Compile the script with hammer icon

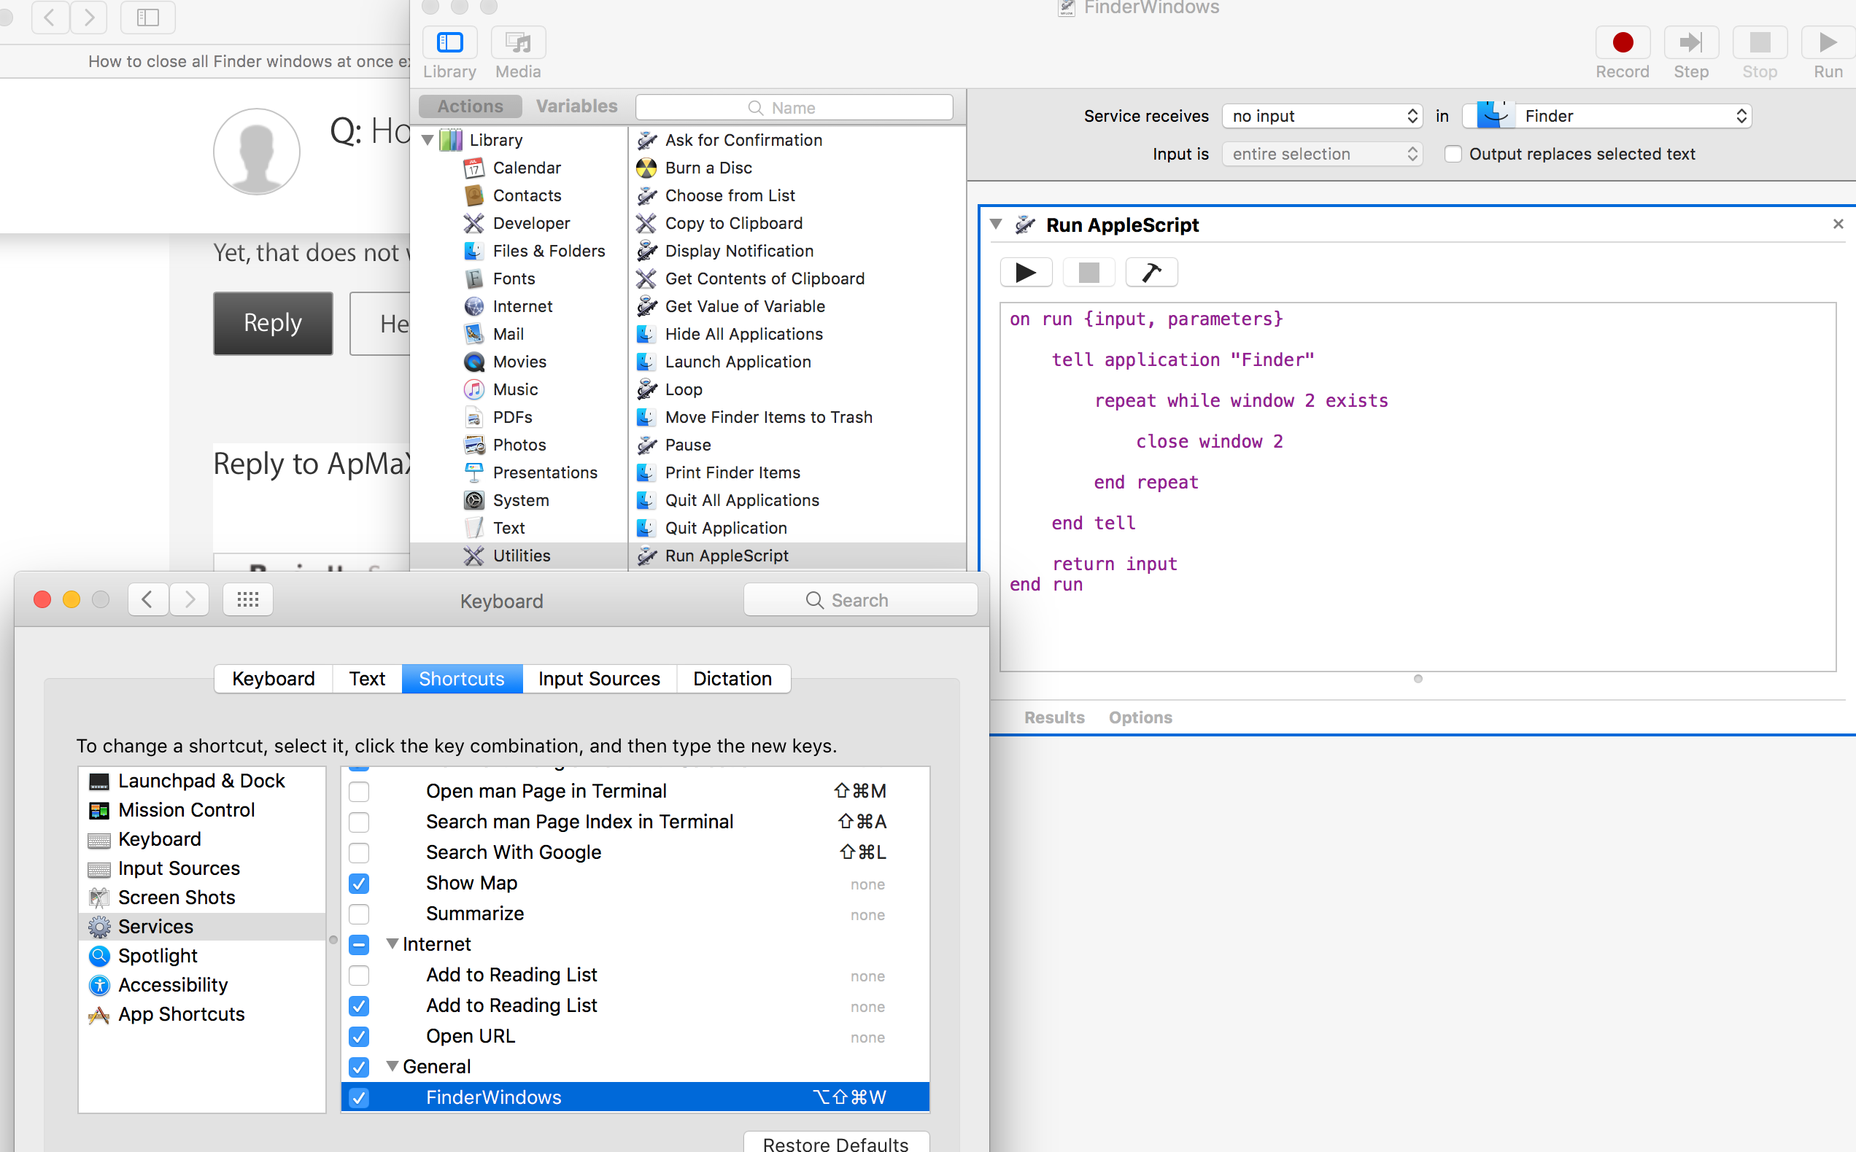tap(1151, 272)
